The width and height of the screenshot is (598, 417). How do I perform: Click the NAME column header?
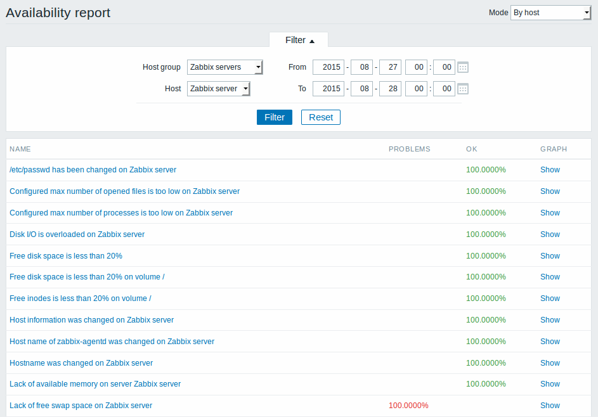20,149
